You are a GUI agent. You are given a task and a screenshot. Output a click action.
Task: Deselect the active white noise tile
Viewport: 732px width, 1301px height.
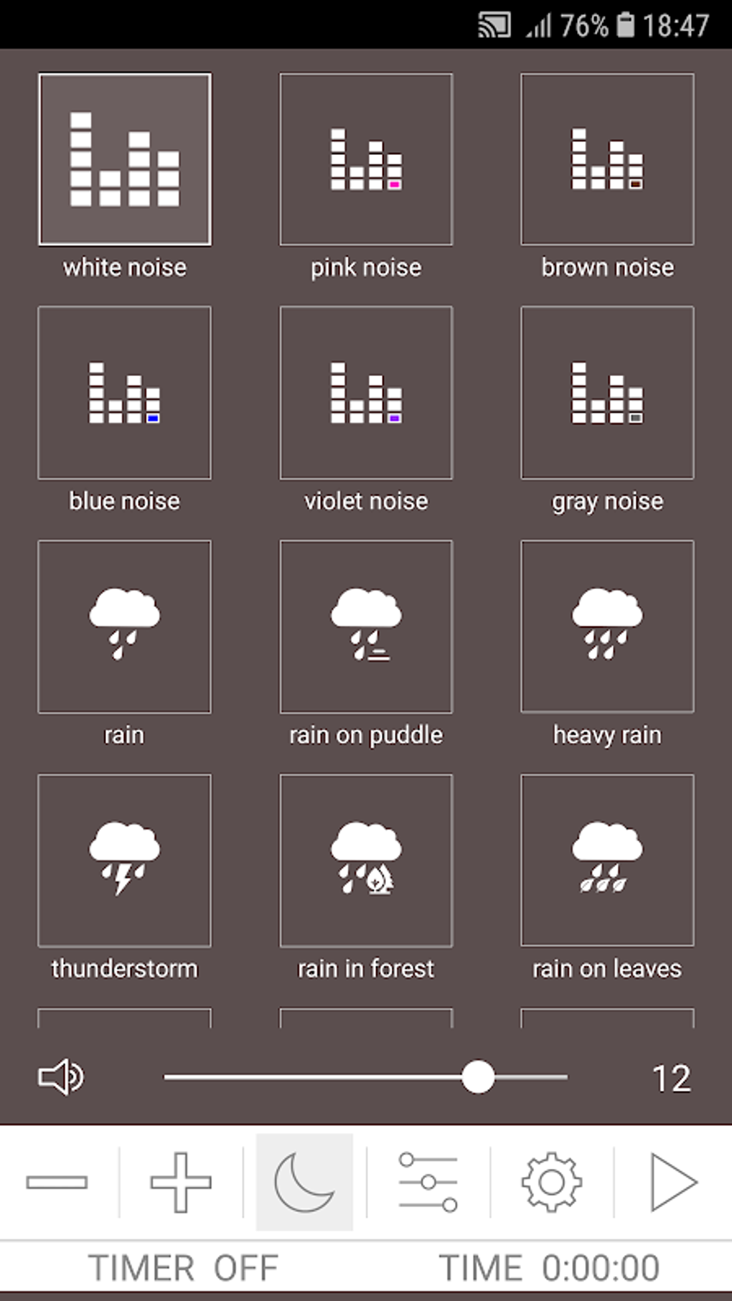[124, 159]
